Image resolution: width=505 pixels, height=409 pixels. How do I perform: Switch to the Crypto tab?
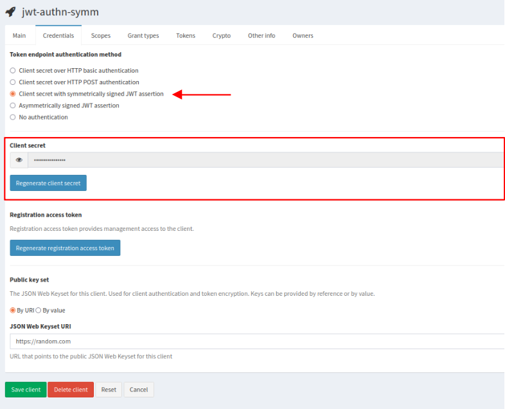point(222,35)
